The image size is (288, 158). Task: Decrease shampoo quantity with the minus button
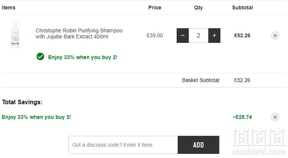click(x=183, y=35)
